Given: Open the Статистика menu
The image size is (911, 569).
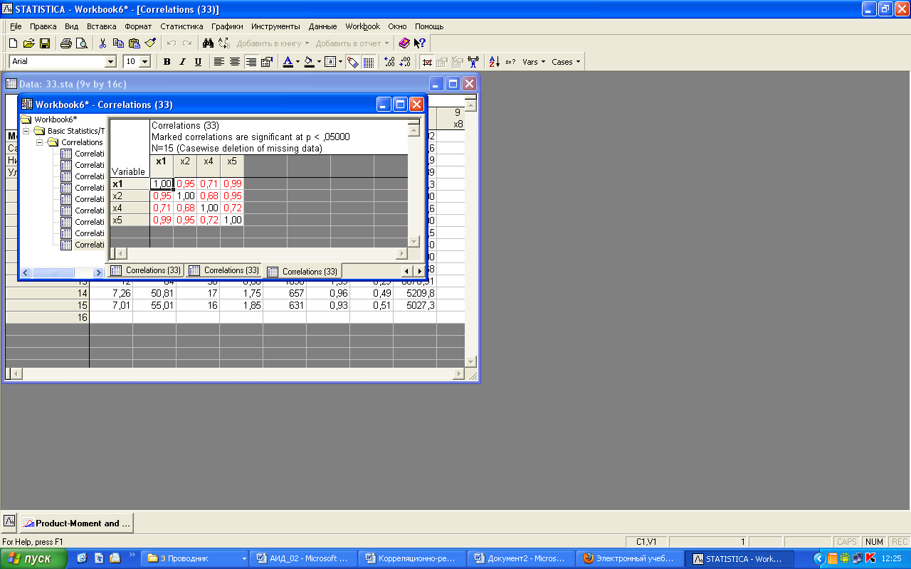Looking at the screenshot, I should (x=181, y=26).
